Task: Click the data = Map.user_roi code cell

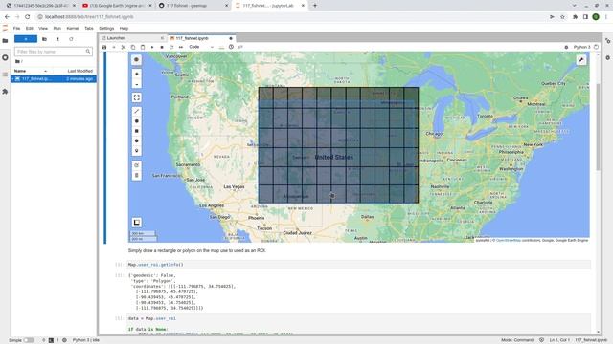Action: pyautogui.click(x=359, y=325)
